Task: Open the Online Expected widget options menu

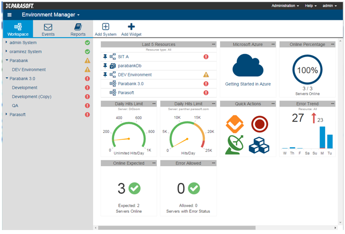Action: coord(154,163)
